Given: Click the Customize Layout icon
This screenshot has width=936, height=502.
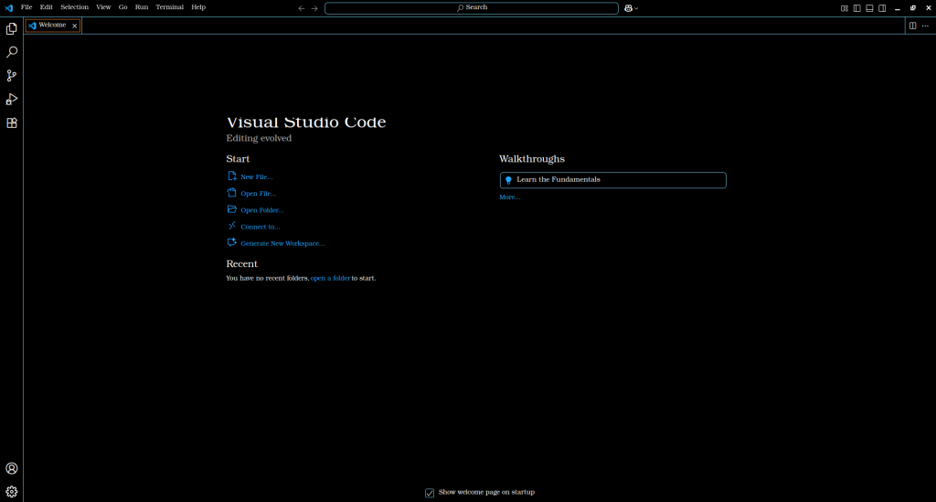Looking at the screenshot, I should 845,8.
